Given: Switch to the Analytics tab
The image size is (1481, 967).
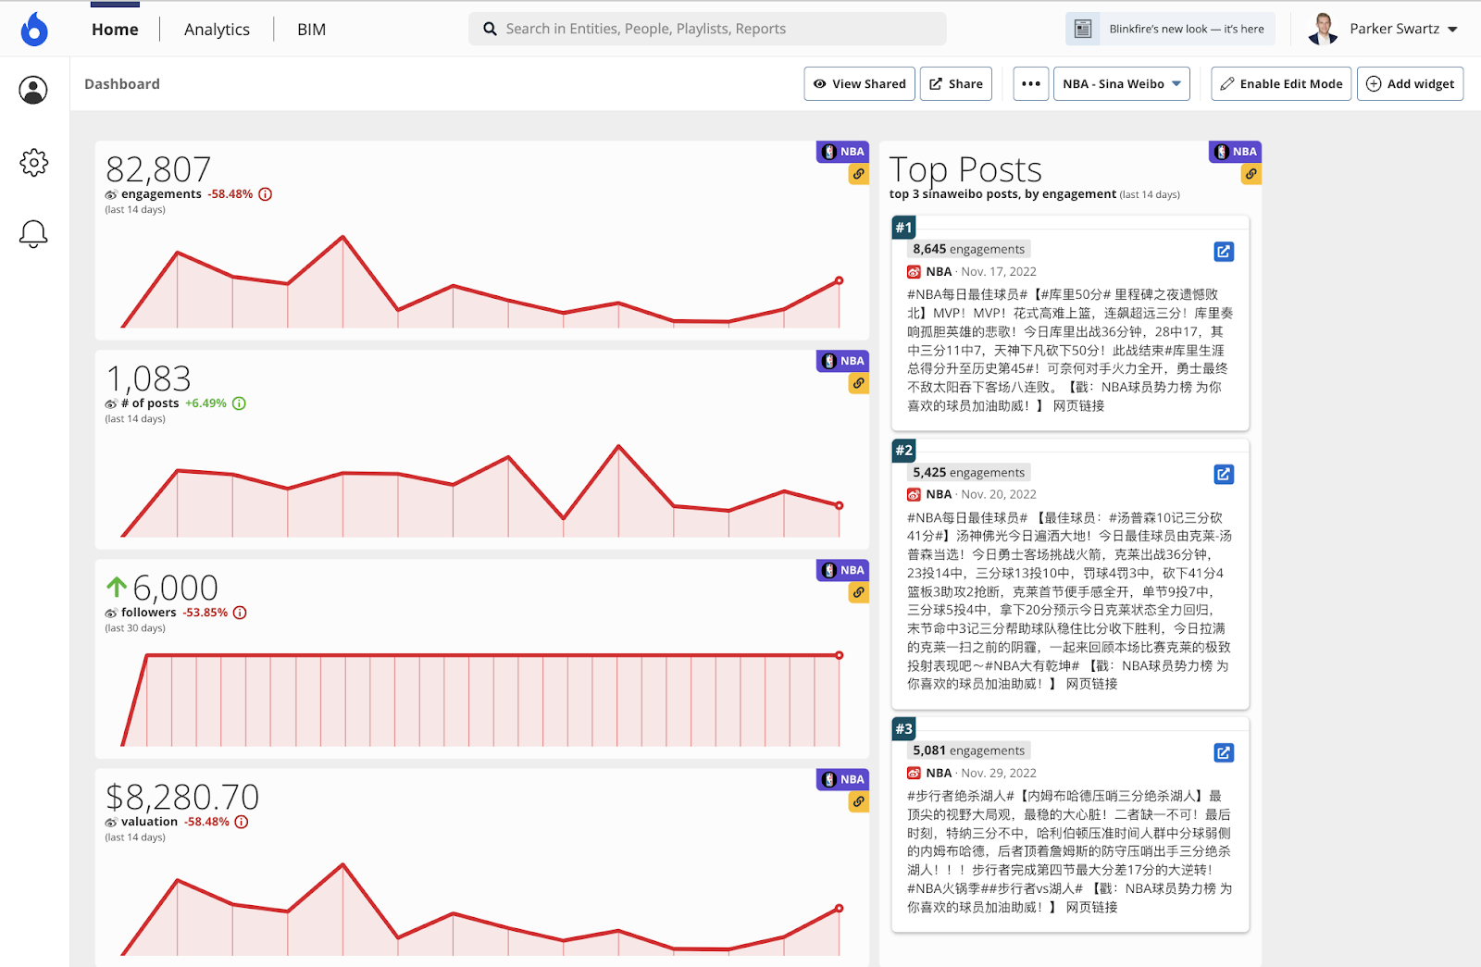Looking at the screenshot, I should tap(217, 30).
